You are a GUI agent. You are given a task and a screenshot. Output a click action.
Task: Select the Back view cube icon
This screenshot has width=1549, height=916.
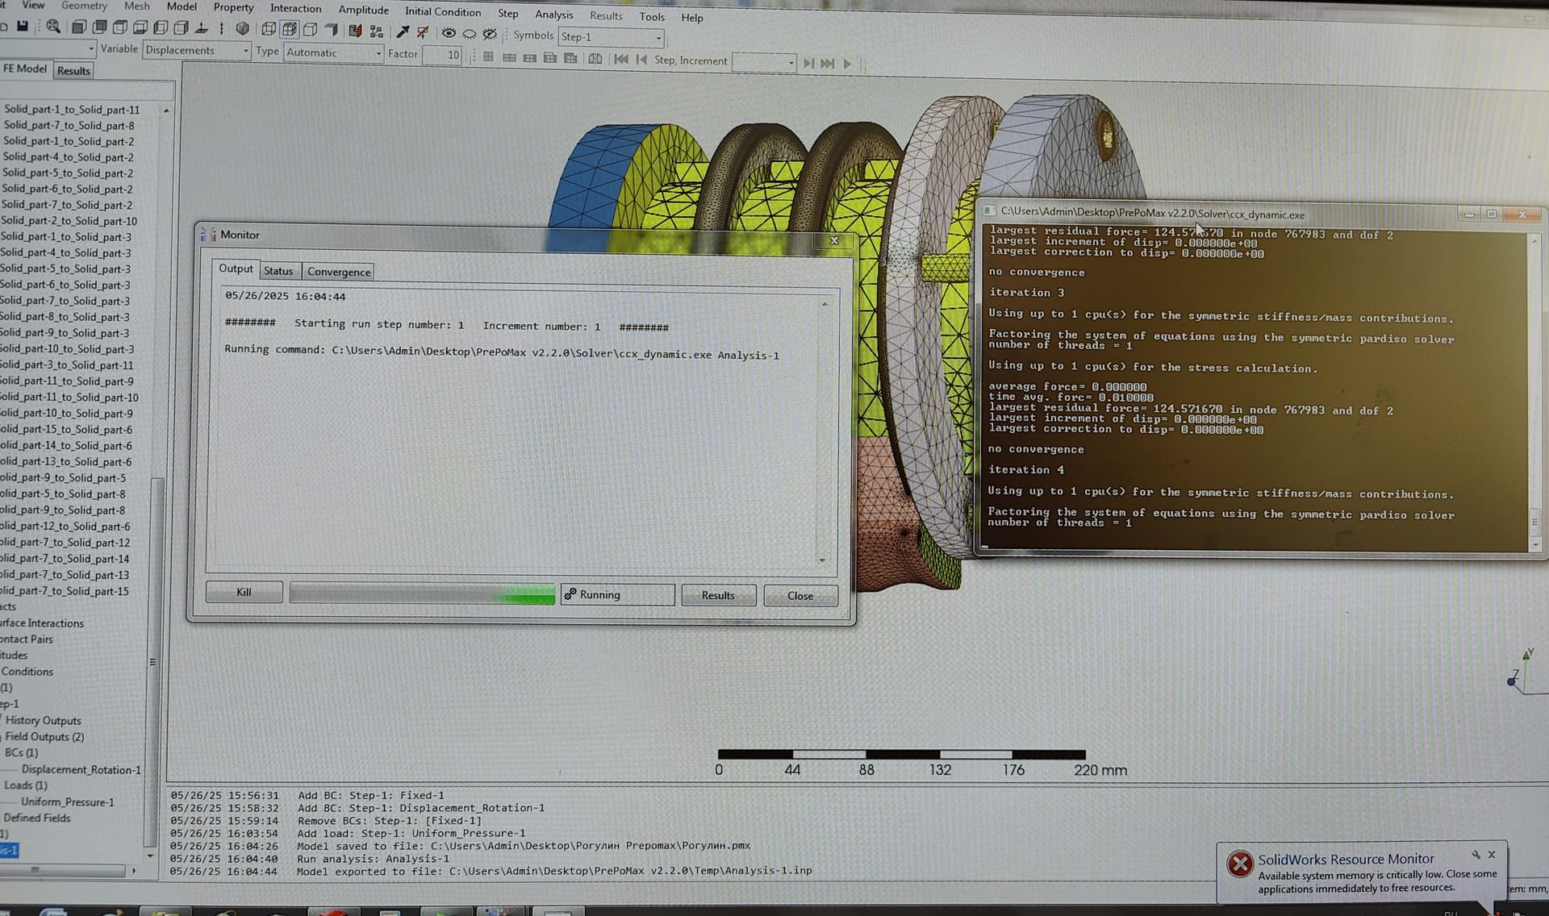point(100,27)
